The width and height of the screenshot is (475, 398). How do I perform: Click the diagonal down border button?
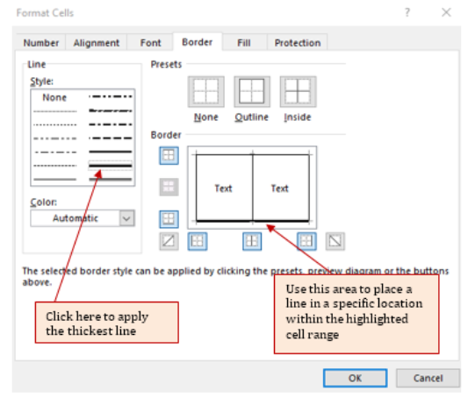click(x=335, y=241)
